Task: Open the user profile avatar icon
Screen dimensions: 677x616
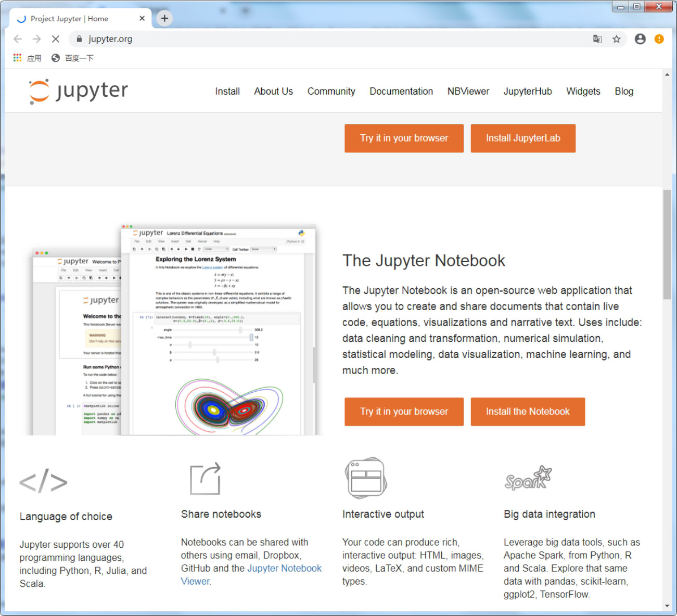Action: [640, 39]
